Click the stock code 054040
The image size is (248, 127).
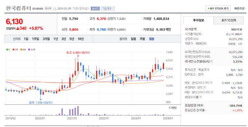[38, 9]
